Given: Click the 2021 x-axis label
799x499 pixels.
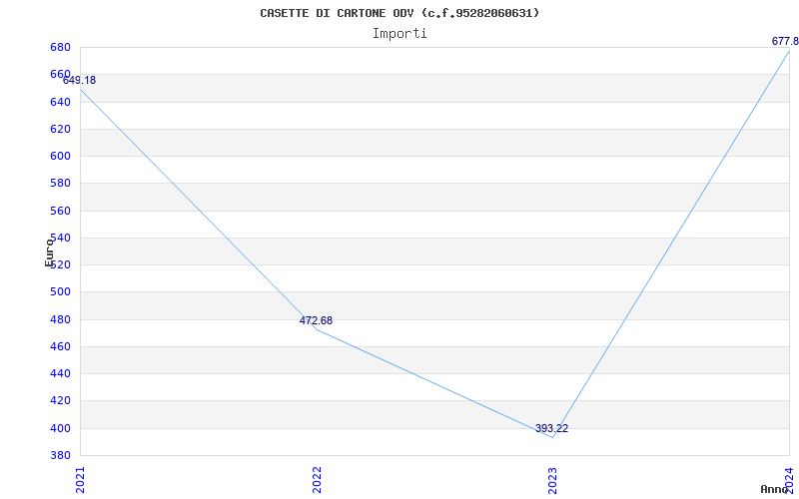Looking at the screenshot, I should (80, 480).
